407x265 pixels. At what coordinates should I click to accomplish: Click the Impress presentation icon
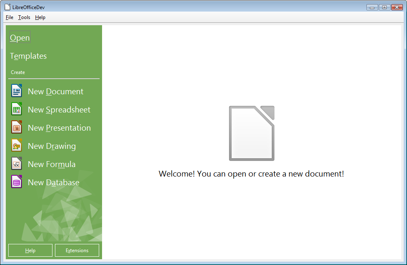[x=17, y=127]
